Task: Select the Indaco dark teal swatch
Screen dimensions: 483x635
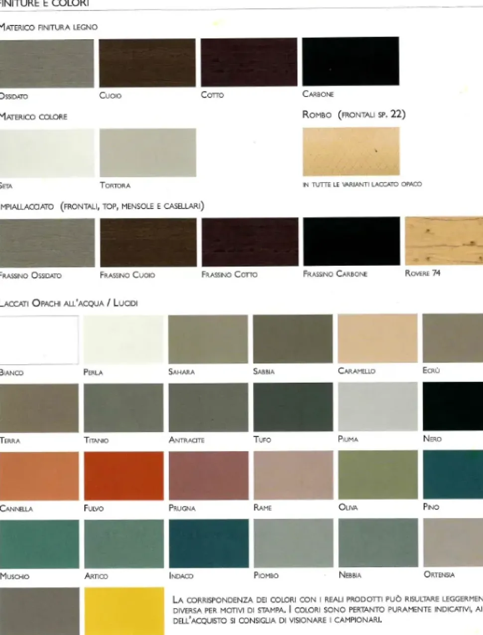Action: coord(209,543)
